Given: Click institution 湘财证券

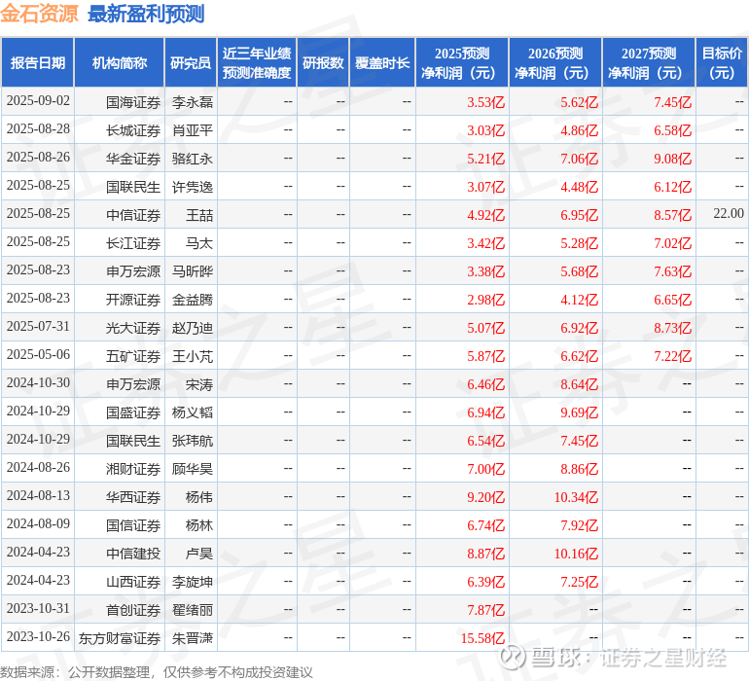Looking at the screenshot, I should click(133, 469).
